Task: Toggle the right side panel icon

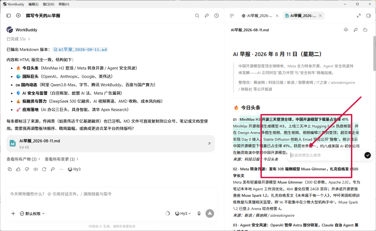Action: click(x=369, y=16)
